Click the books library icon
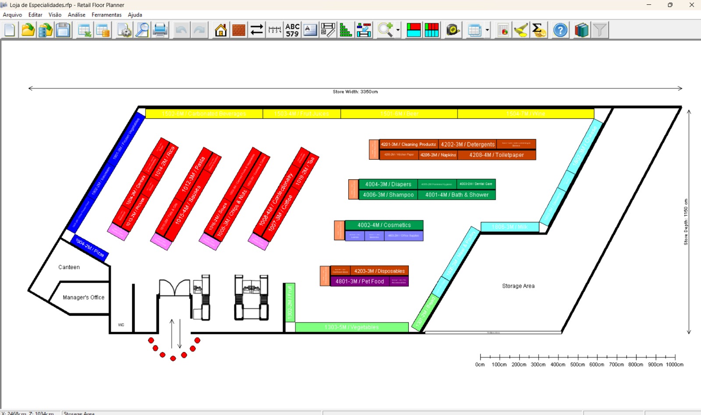 point(582,30)
